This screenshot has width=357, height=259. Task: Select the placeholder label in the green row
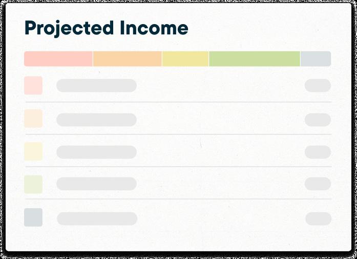(96, 184)
